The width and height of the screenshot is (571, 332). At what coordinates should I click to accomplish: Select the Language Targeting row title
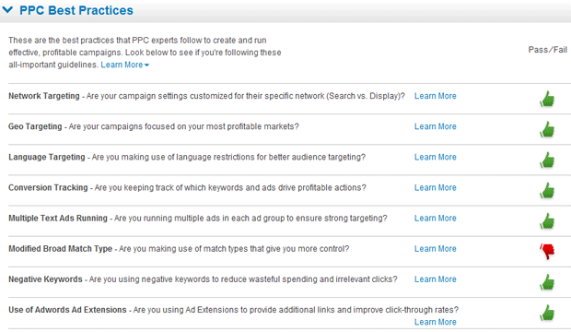(x=47, y=158)
